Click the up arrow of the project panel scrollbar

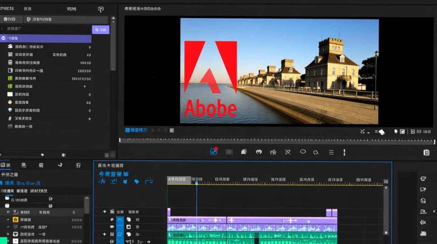113,18
